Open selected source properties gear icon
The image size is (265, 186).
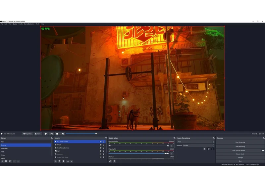[64, 161]
